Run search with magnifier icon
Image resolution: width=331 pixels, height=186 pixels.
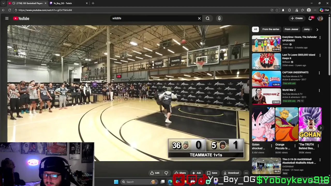click(x=208, y=18)
